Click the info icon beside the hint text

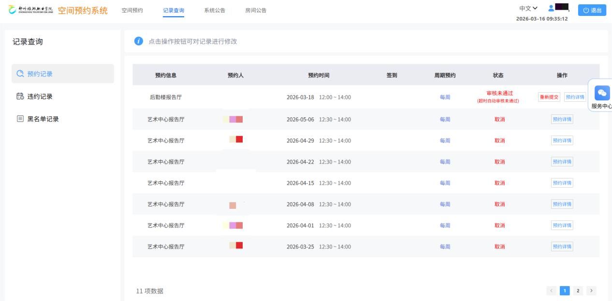139,41
